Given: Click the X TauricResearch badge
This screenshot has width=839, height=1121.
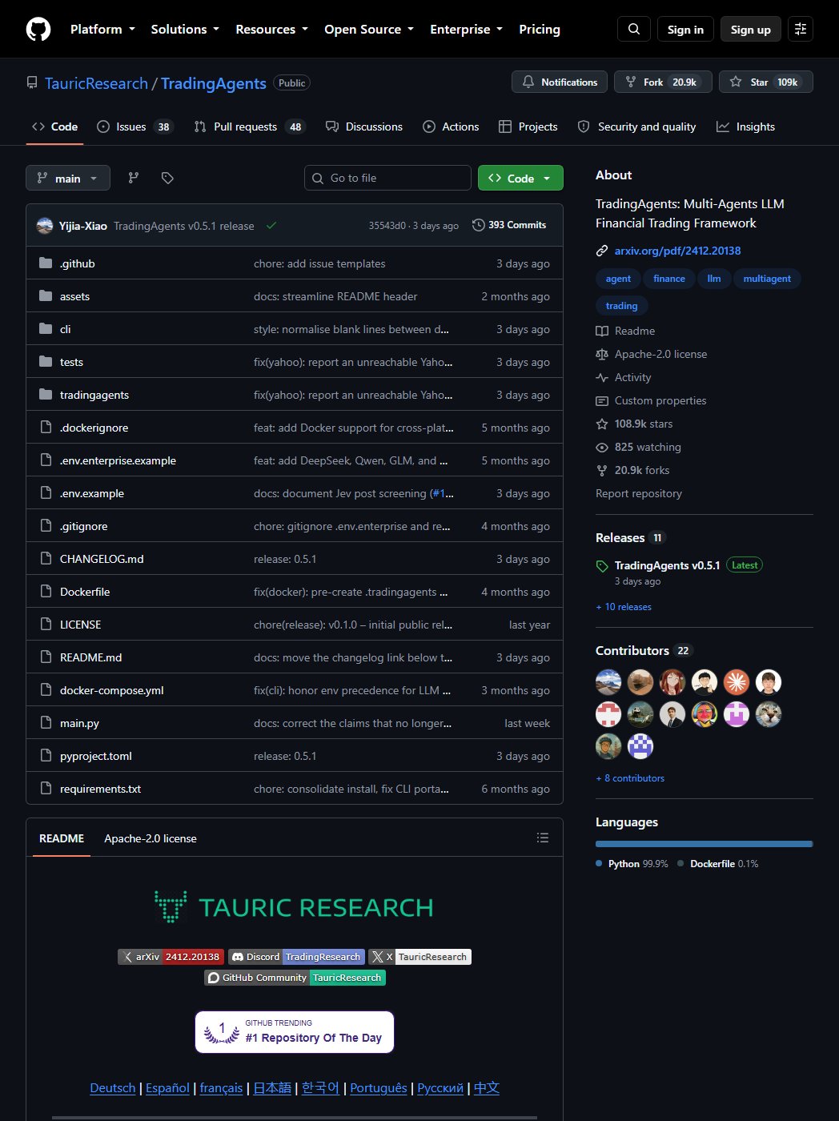Looking at the screenshot, I should 419,957.
